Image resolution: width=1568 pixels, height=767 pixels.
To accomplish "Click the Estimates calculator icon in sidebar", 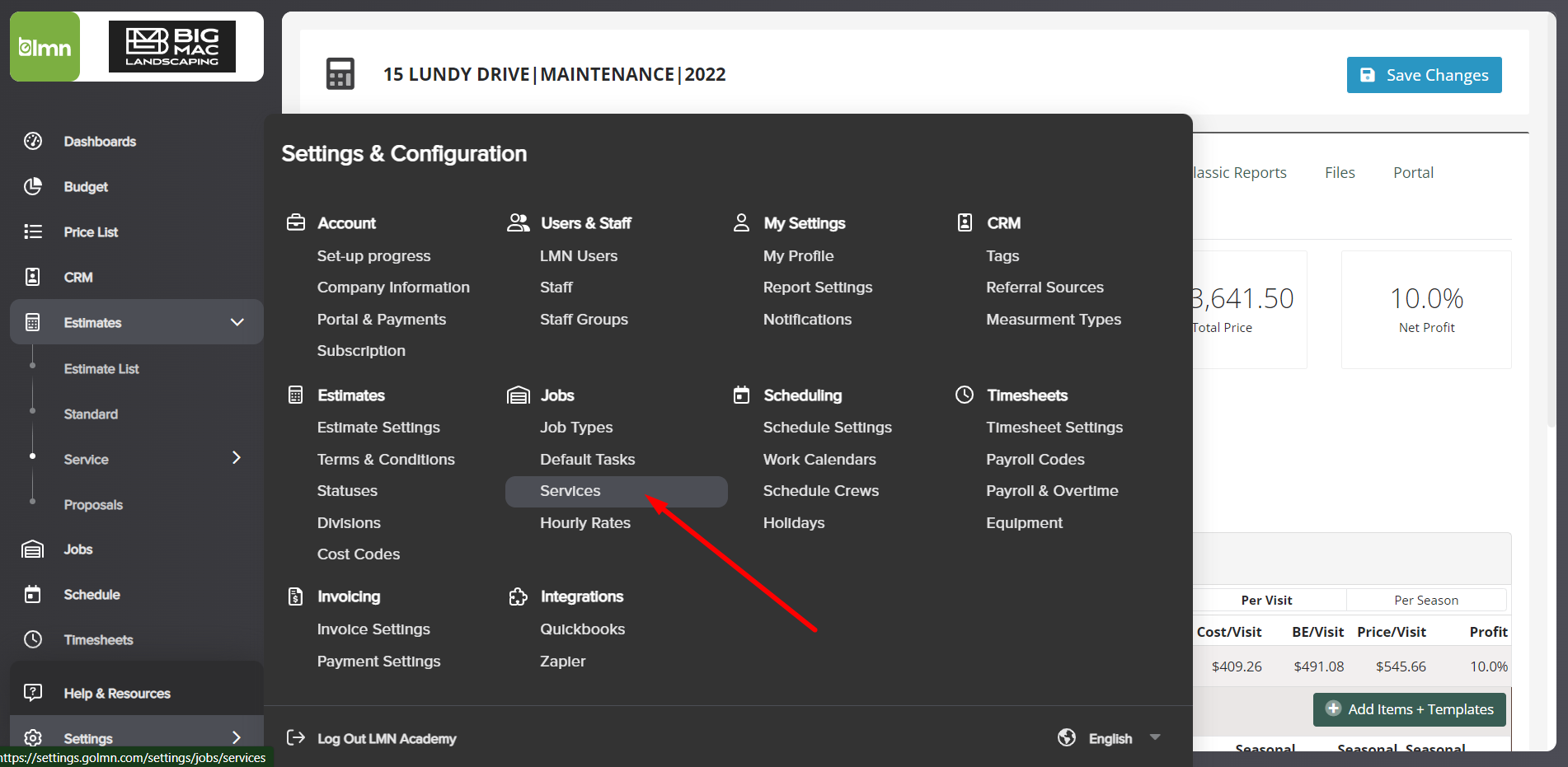I will pos(33,322).
